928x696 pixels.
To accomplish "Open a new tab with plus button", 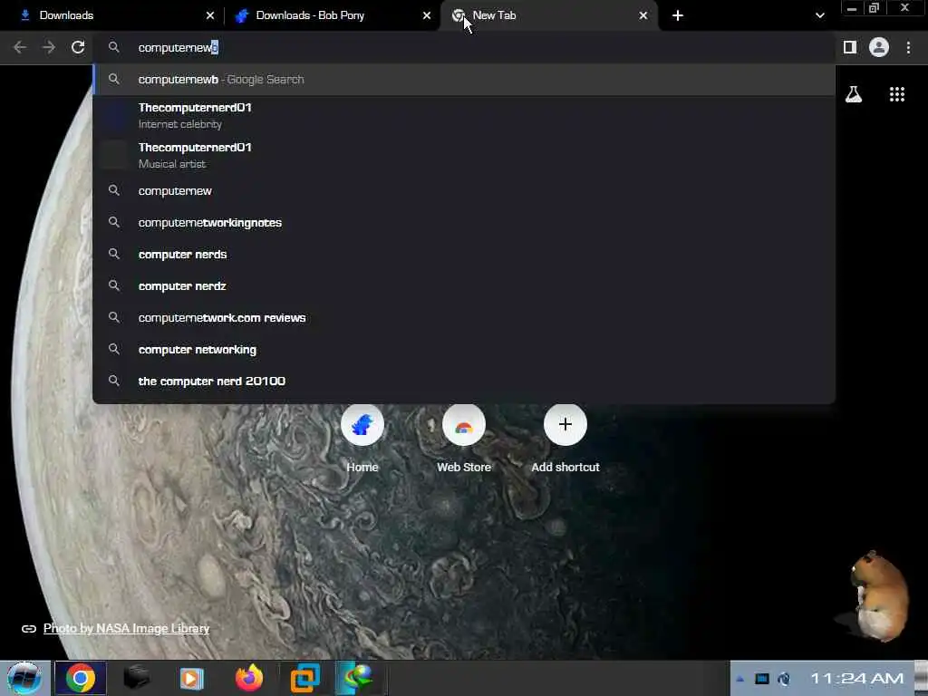I will pyautogui.click(x=678, y=15).
